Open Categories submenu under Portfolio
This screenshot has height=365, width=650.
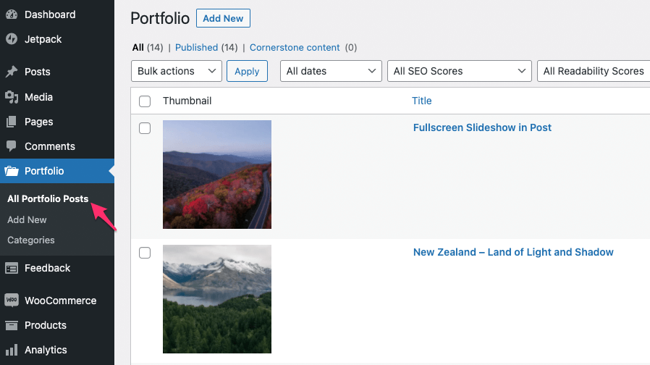pyautogui.click(x=31, y=240)
